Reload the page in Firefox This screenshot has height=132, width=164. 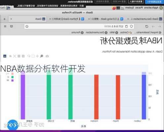coord(147,26)
